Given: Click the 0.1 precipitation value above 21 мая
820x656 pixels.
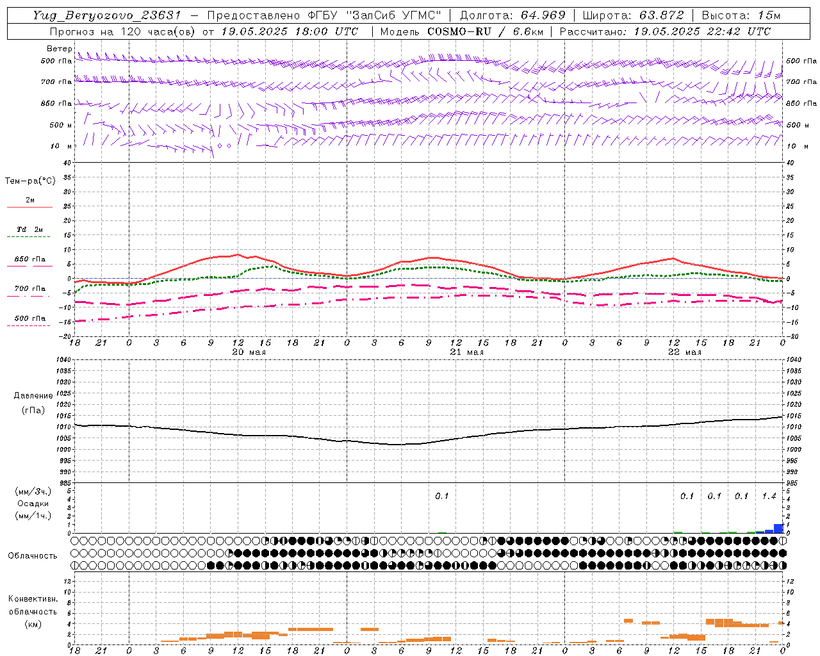Looking at the screenshot, I should pyautogui.click(x=442, y=496).
